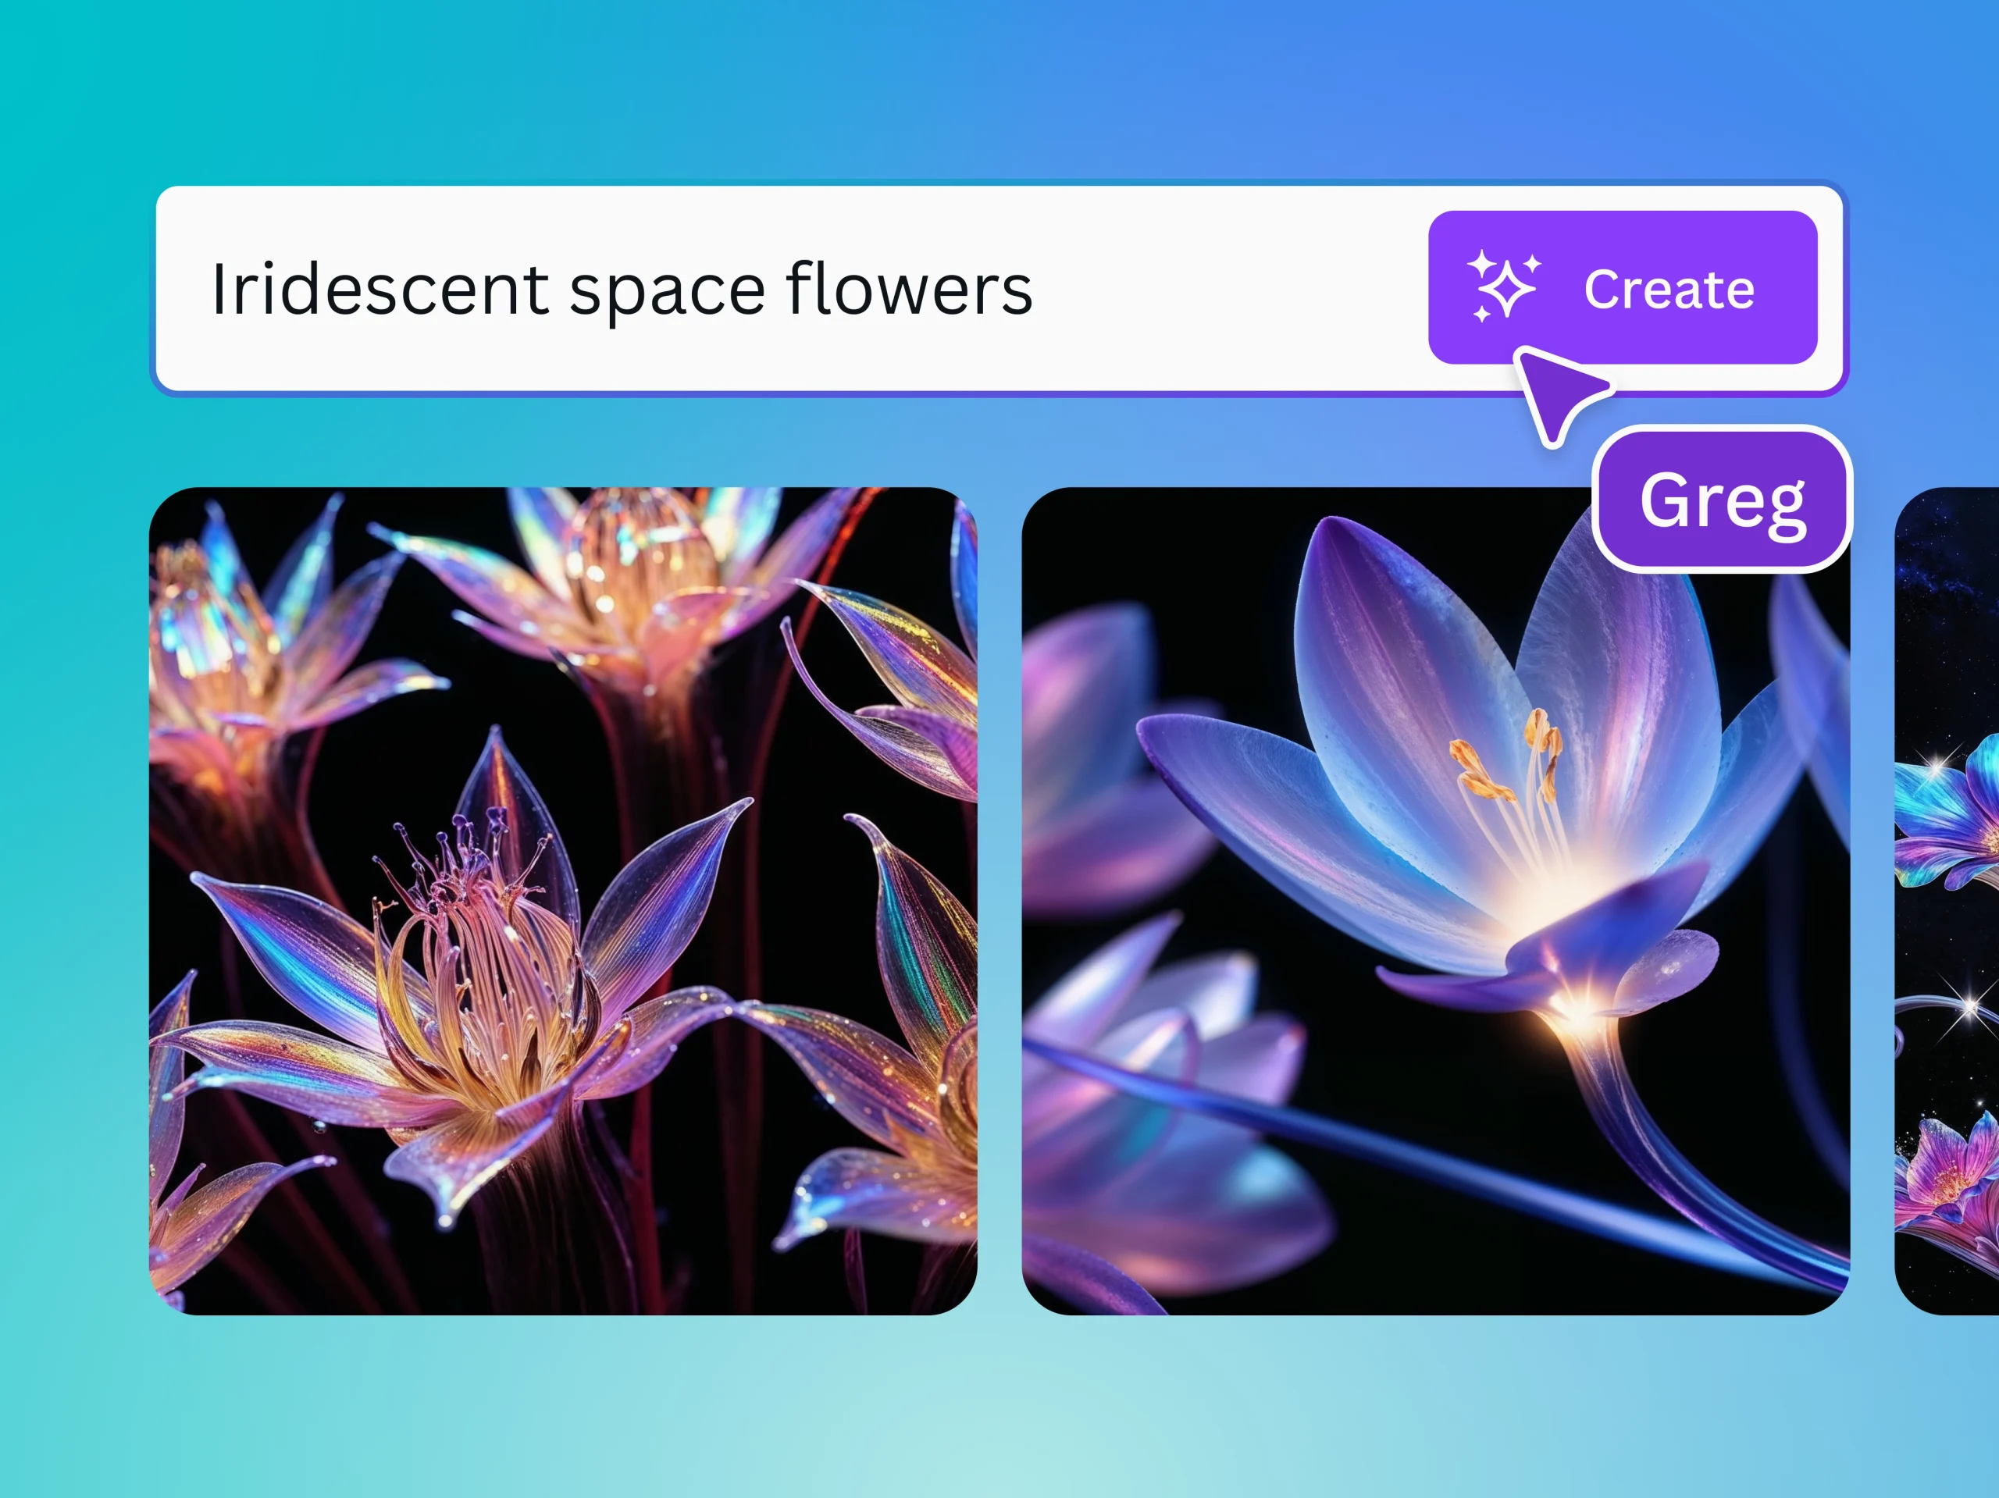Click the purple Create button
Screen dimensions: 1999x1498
point(1622,287)
